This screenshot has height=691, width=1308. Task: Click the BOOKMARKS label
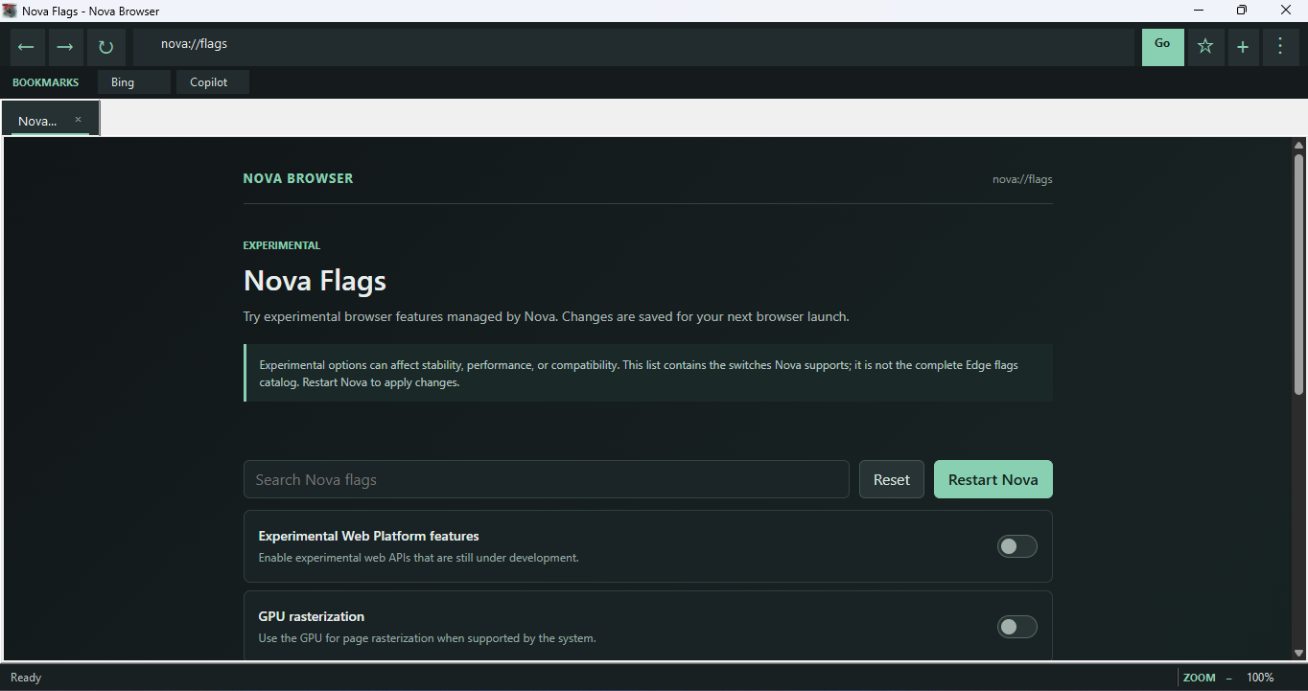point(46,82)
